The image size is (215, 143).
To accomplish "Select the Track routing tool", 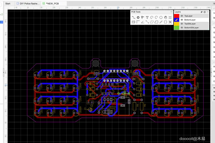I will pyautogui.click(x=133, y=17).
